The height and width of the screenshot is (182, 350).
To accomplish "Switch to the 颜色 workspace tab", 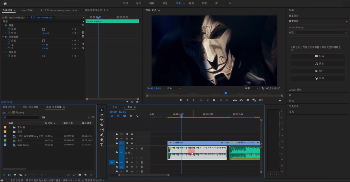I will coord(165,3).
